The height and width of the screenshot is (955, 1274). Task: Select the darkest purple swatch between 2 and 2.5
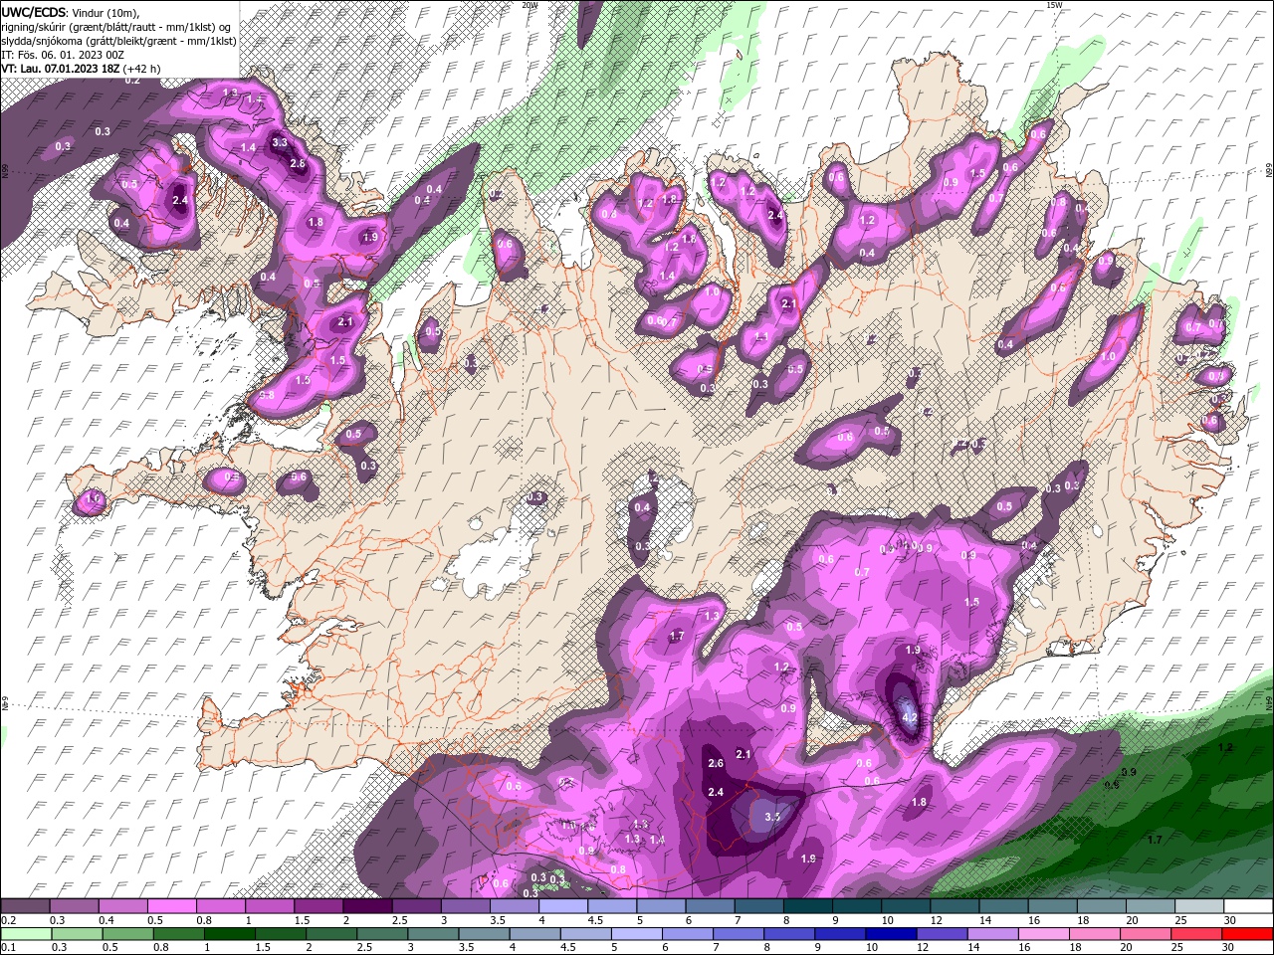point(366,906)
